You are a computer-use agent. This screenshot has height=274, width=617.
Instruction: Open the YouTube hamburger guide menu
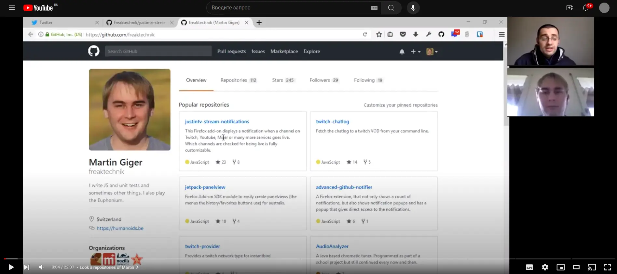coord(12,8)
